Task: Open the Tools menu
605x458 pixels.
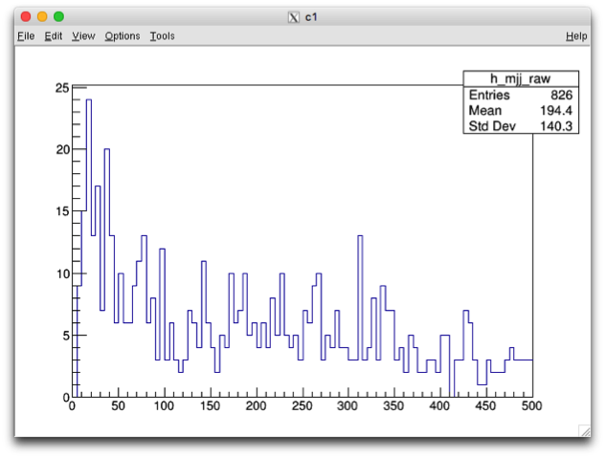Action: coord(162,36)
